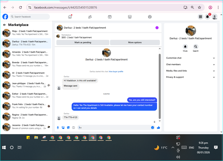This screenshot has height=161, width=223.
Task: Click the purple conversation info icon
Action: [157, 28]
